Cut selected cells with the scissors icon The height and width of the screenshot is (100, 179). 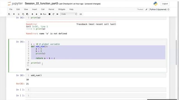19,14
